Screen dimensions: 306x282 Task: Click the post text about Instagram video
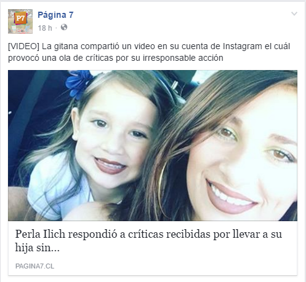(149, 52)
